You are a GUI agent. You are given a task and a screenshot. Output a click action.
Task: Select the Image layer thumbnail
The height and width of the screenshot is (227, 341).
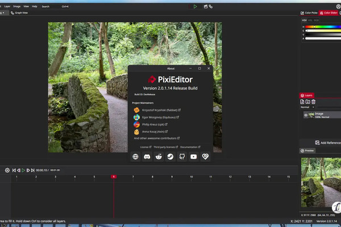point(311,115)
